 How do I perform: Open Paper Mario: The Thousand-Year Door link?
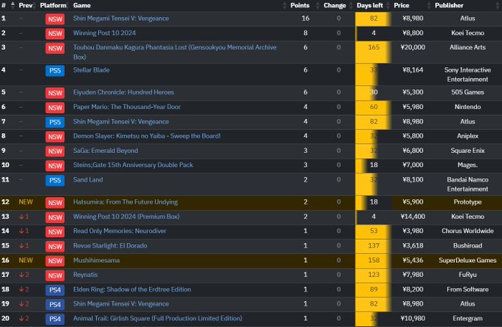(127, 107)
